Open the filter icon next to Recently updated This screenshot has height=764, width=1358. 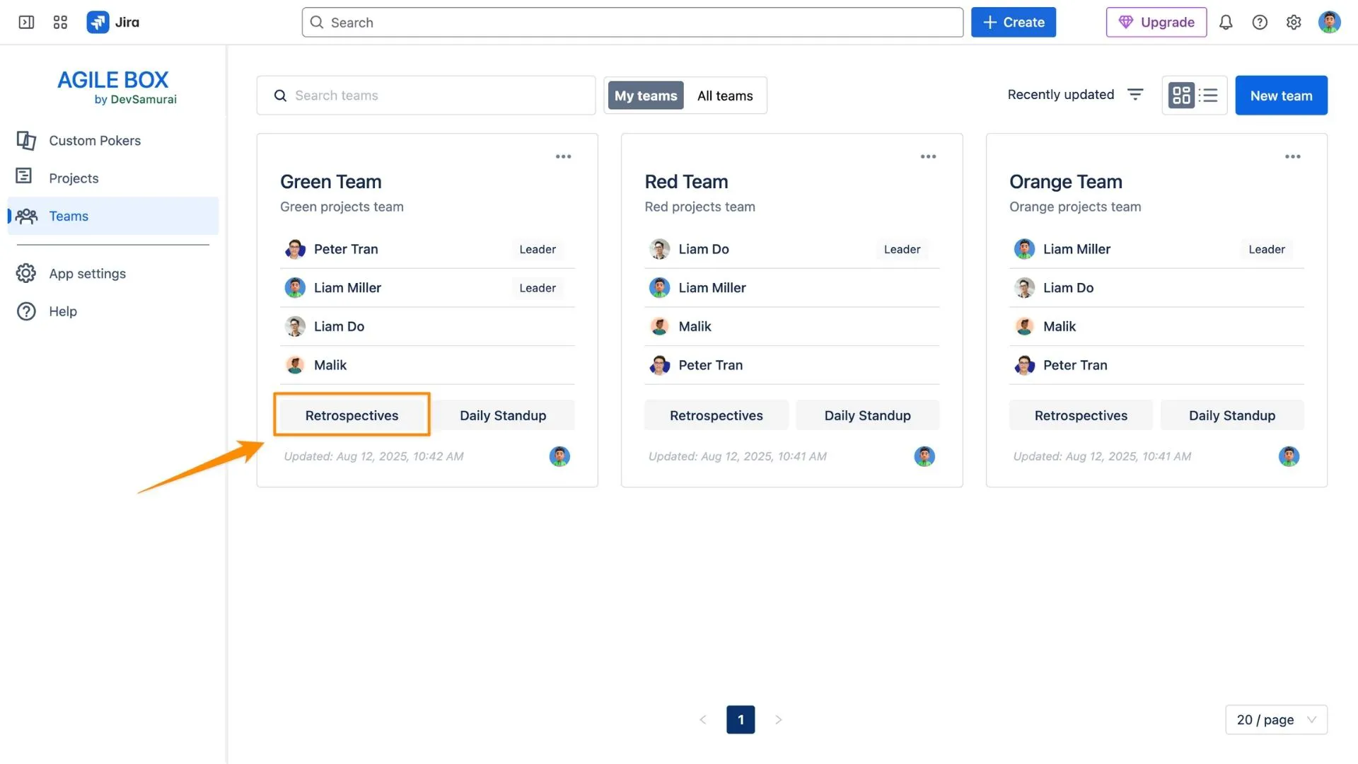point(1135,94)
